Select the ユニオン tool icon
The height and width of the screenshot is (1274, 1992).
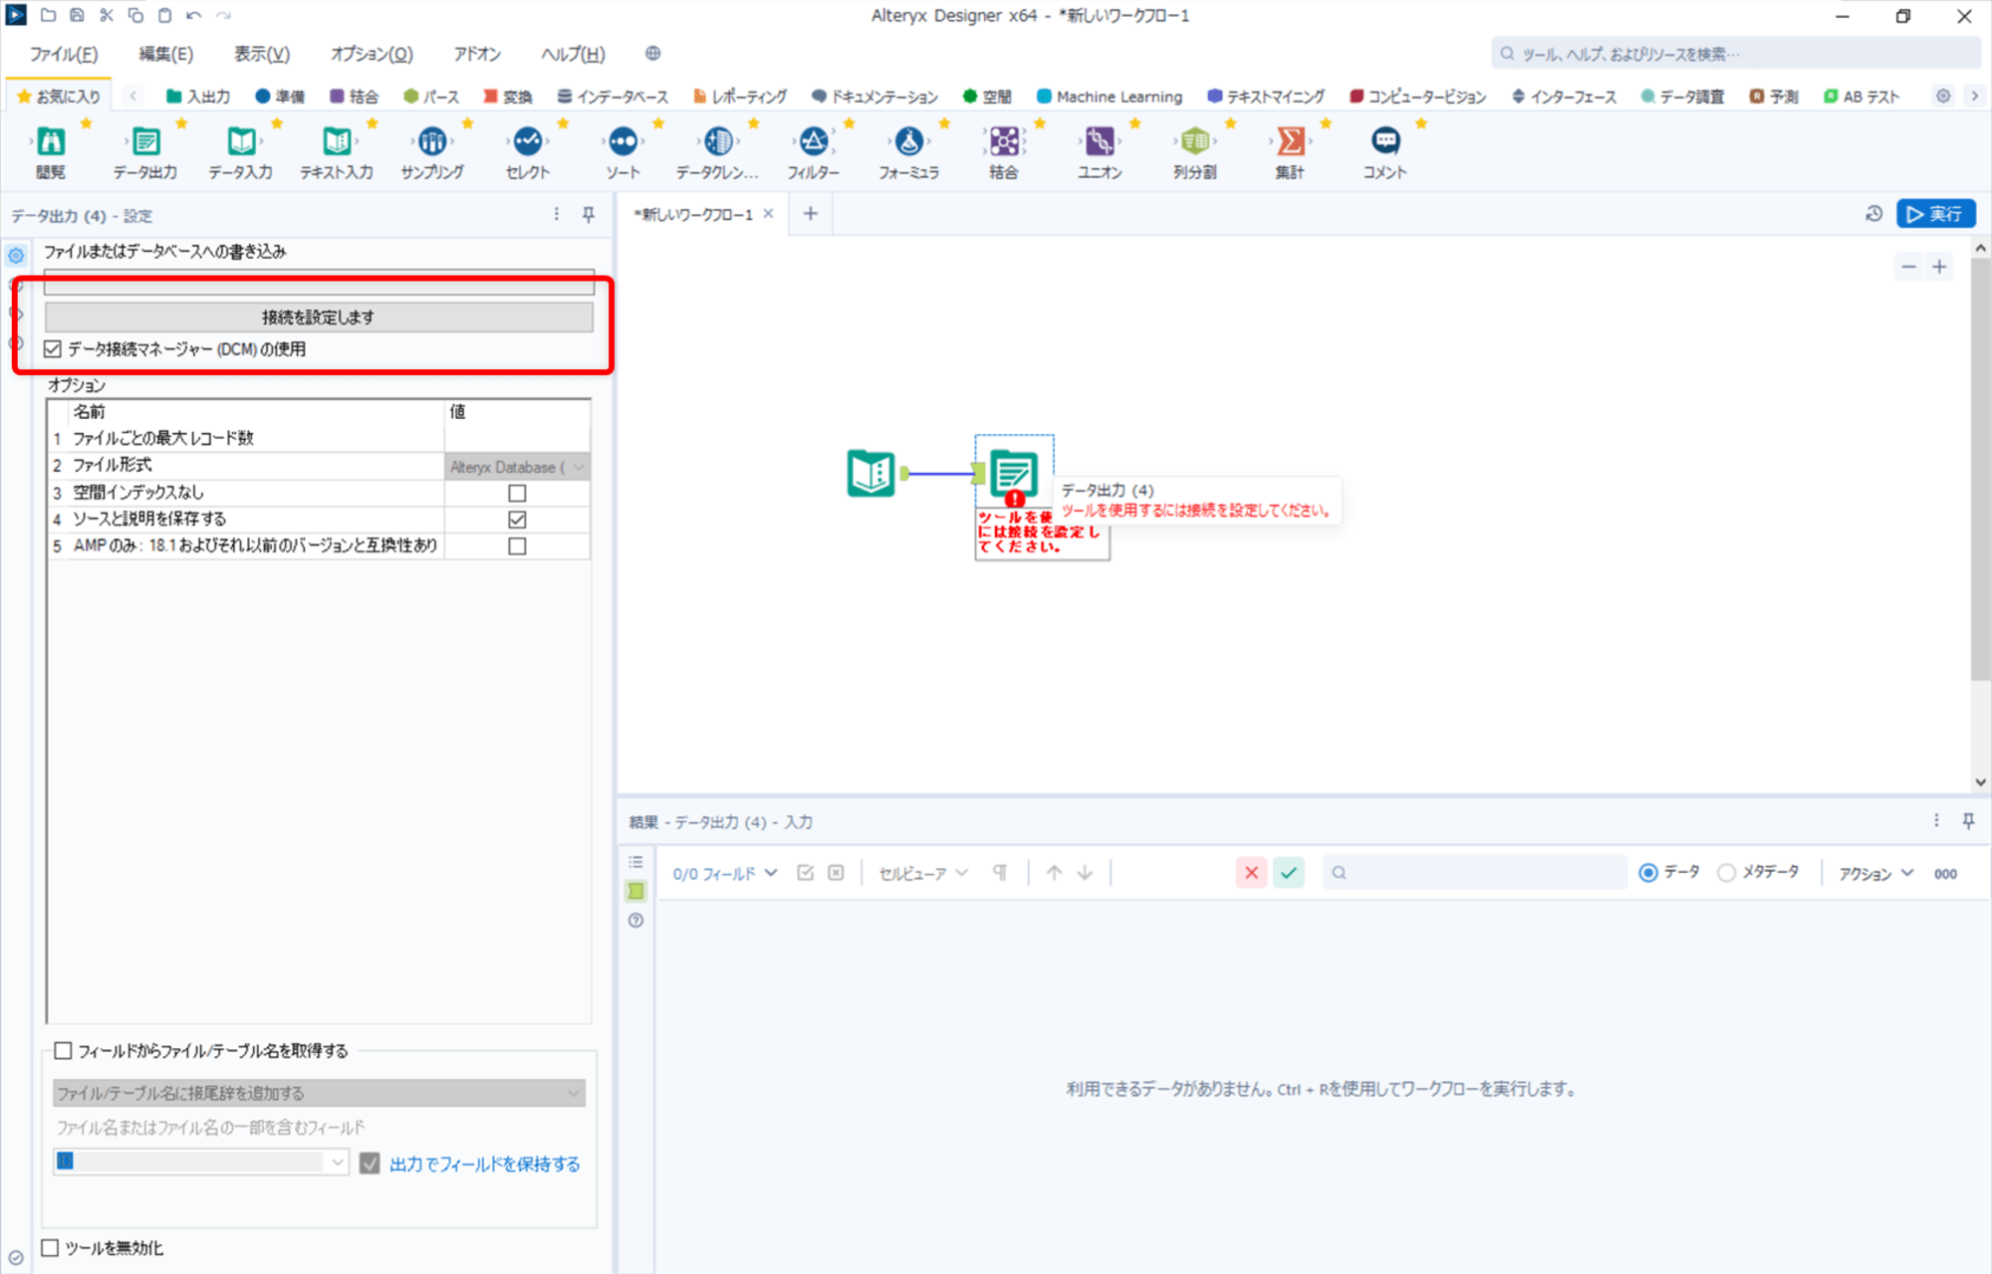[1100, 142]
